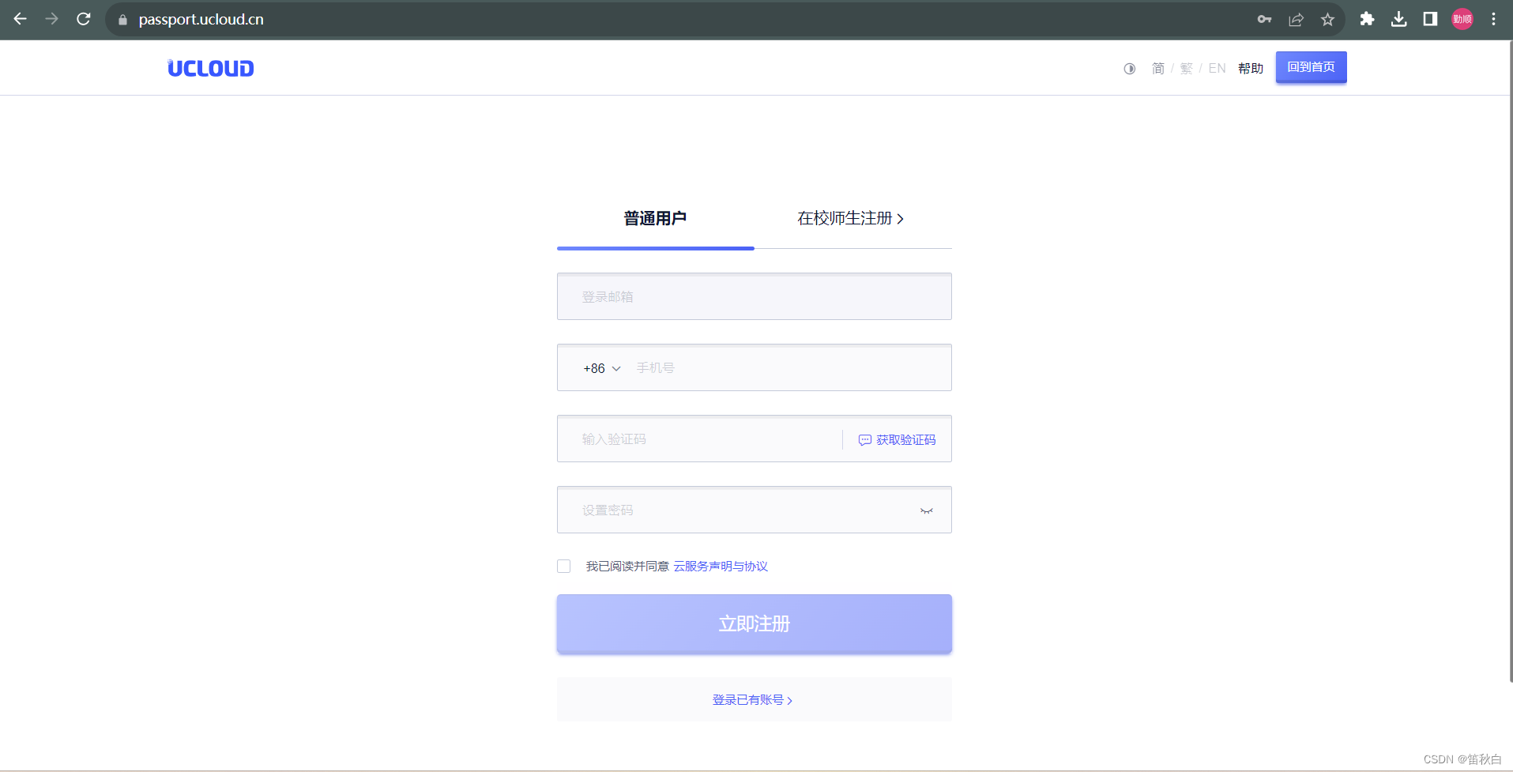Screen dimensions: 1513x772
Task: Focus the 登录邮箱 email field
Action: point(754,296)
